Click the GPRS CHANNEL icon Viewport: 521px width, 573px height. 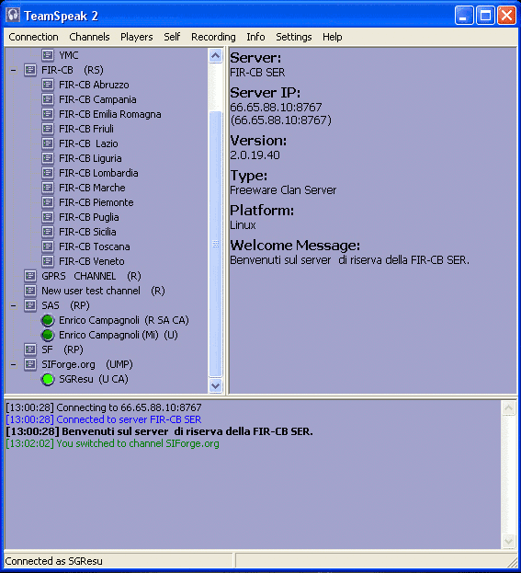[30, 276]
